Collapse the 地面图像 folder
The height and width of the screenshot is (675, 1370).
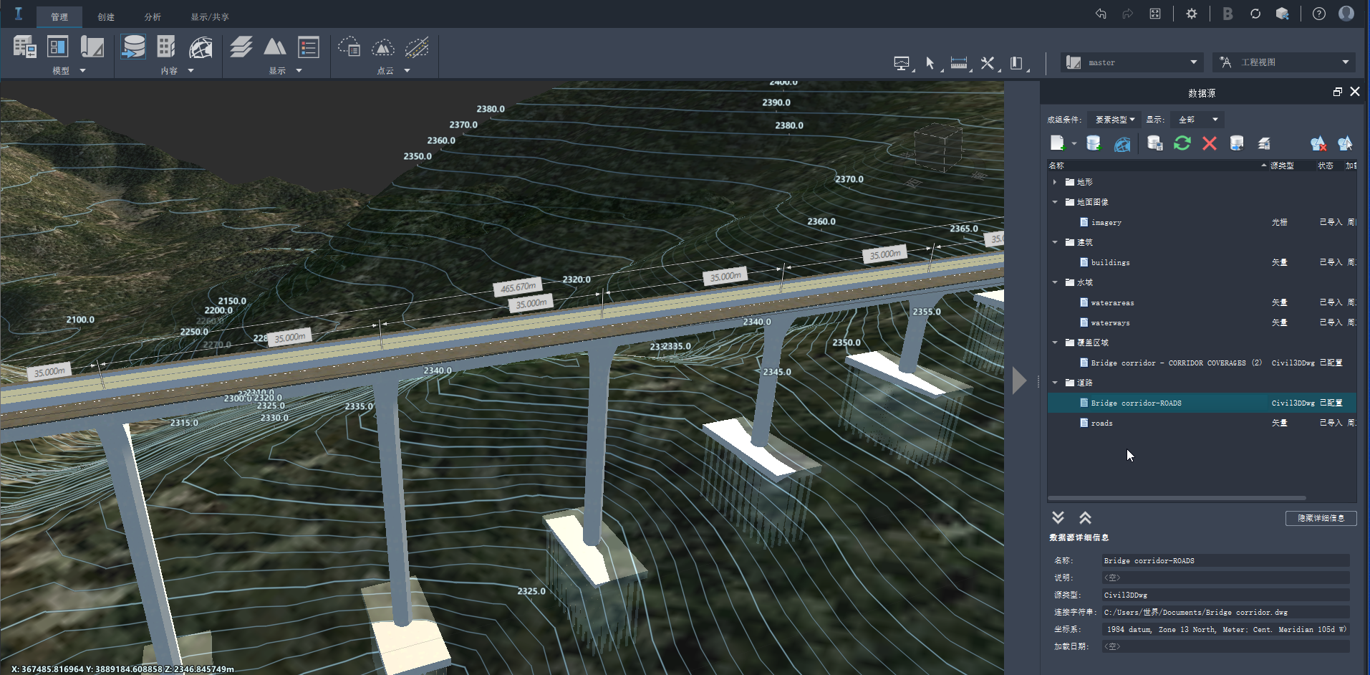pyautogui.click(x=1055, y=202)
